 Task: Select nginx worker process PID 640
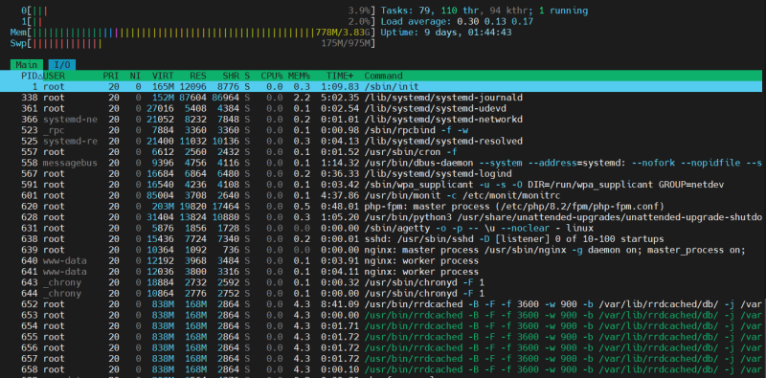pyautogui.click(x=381, y=261)
